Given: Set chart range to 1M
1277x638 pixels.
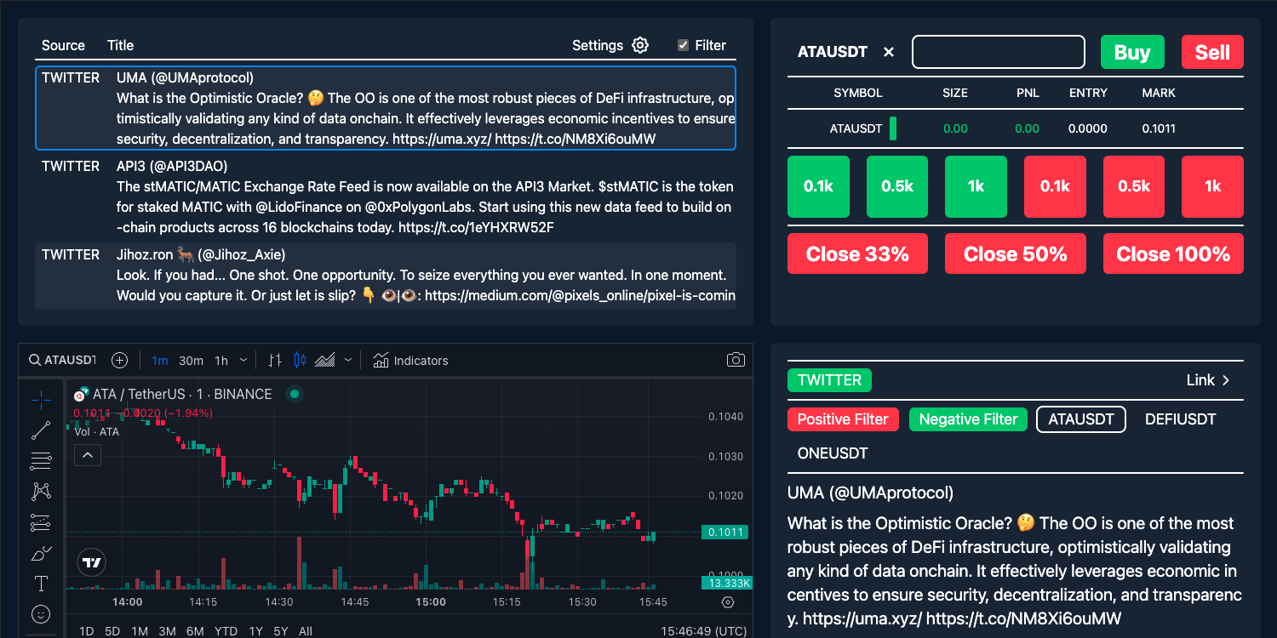Looking at the screenshot, I should tap(140, 631).
